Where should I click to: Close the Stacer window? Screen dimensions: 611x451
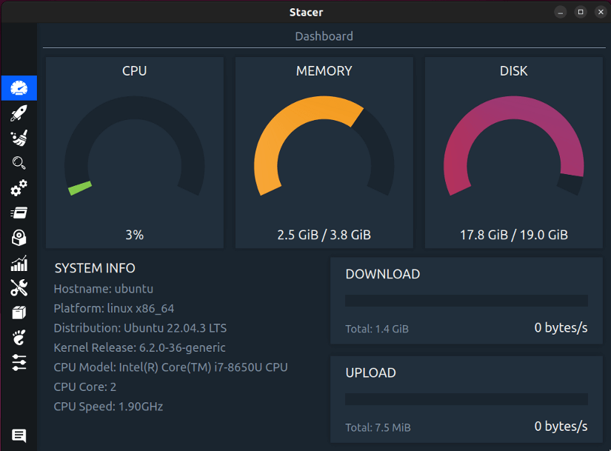tap(601, 12)
